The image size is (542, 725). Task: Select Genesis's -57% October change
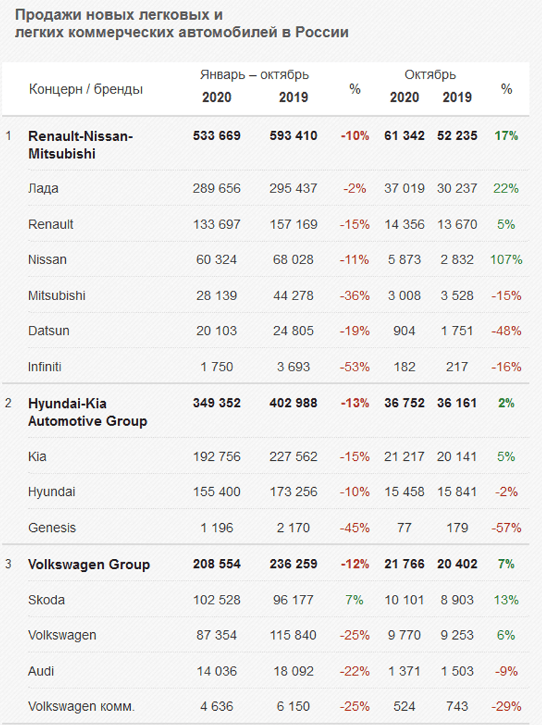[507, 528]
